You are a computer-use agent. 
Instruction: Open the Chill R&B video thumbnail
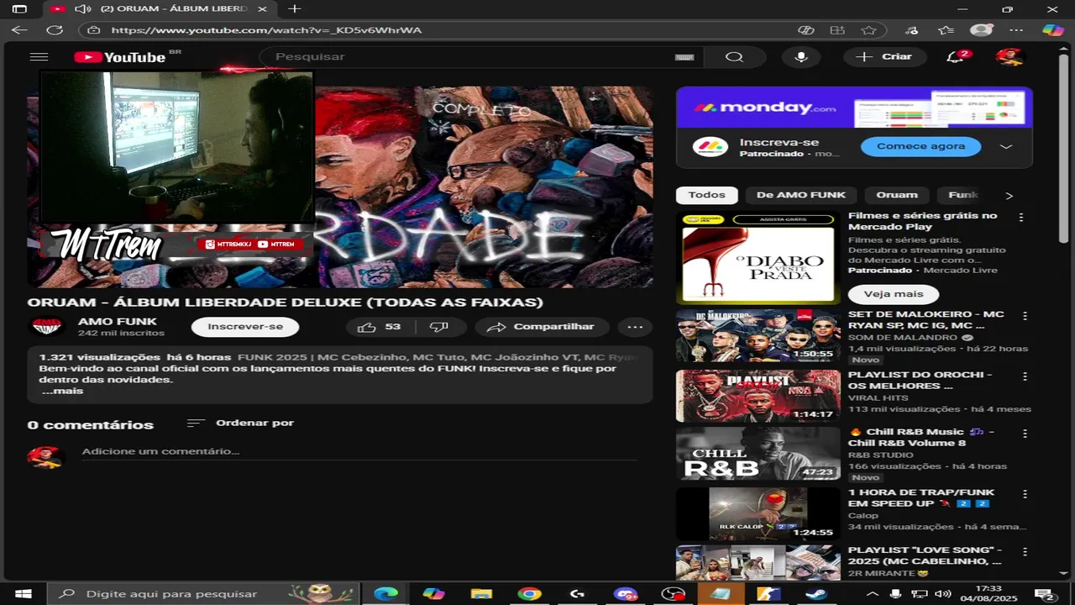[x=758, y=454]
